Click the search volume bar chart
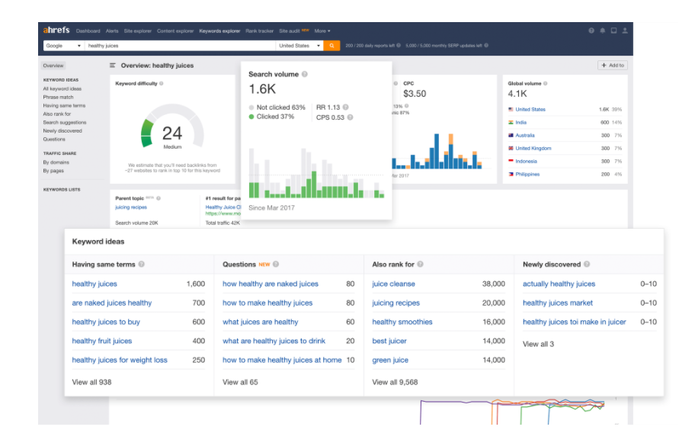Viewport: 679px width, 430px height. [x=316, y=173]
